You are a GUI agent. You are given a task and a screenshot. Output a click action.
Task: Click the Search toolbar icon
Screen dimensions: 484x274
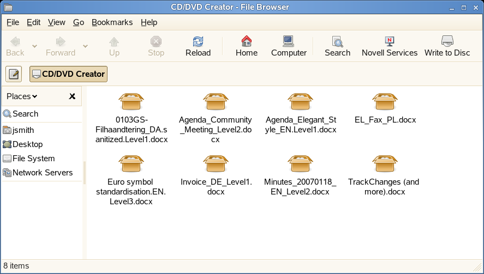pyautogui.click(x=337, y=41)
